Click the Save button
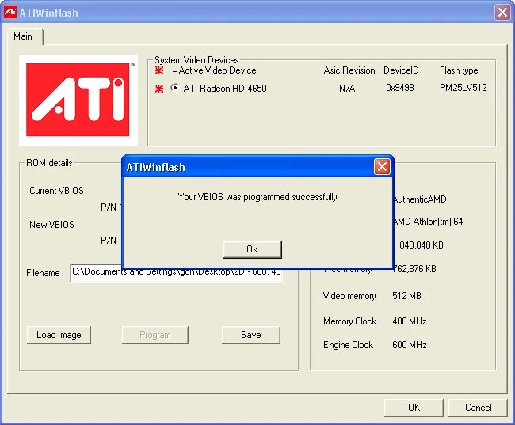Viewport: 515px width, 425px height. [251, 335]
